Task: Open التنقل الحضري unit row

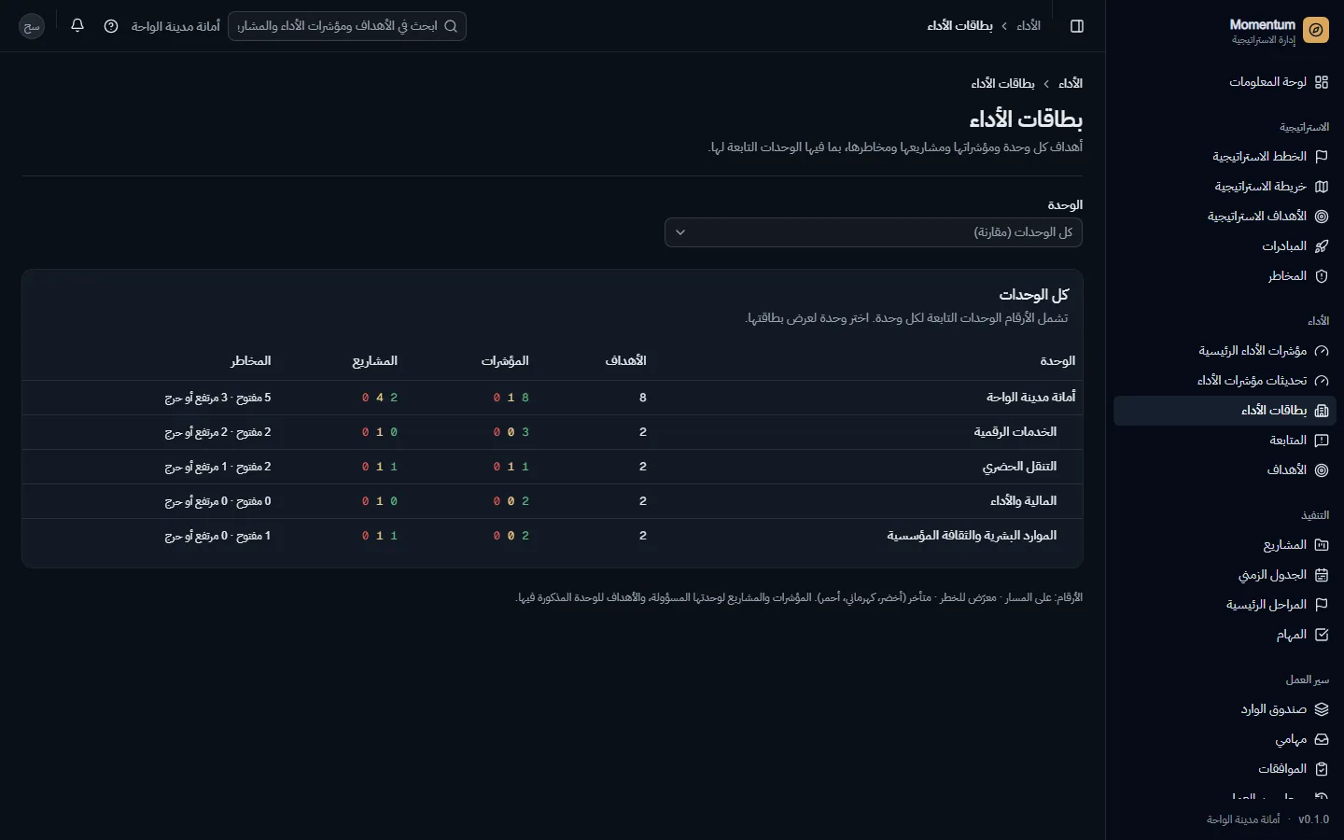Action: [553, 467]
